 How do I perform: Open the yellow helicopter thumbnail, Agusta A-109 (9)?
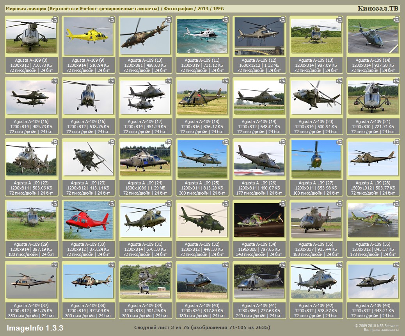[88, 36]
